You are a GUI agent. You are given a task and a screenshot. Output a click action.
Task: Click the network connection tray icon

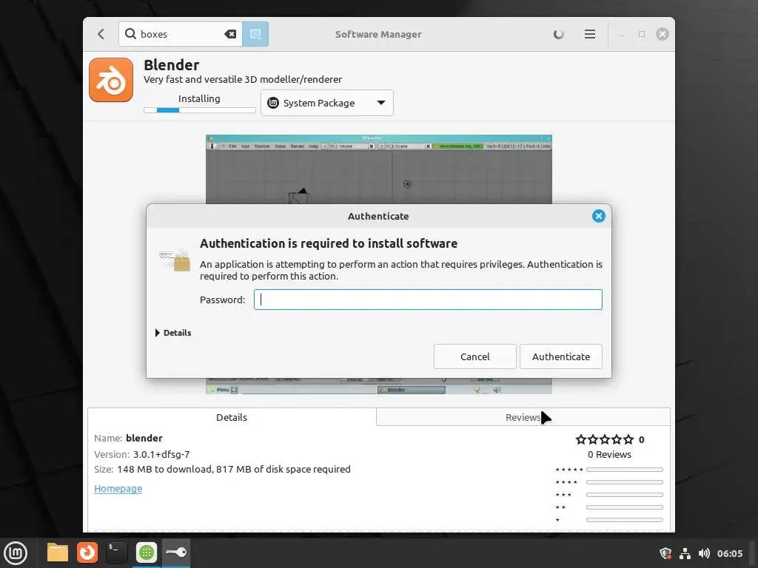coord(685,553)
